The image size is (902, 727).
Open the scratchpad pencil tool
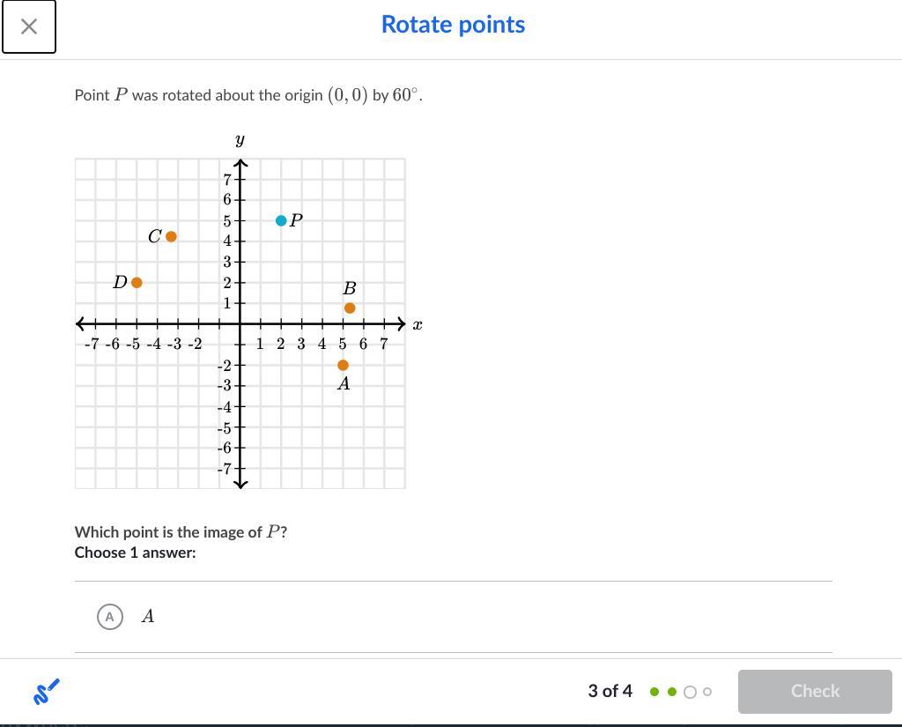[x=46, y=692]
